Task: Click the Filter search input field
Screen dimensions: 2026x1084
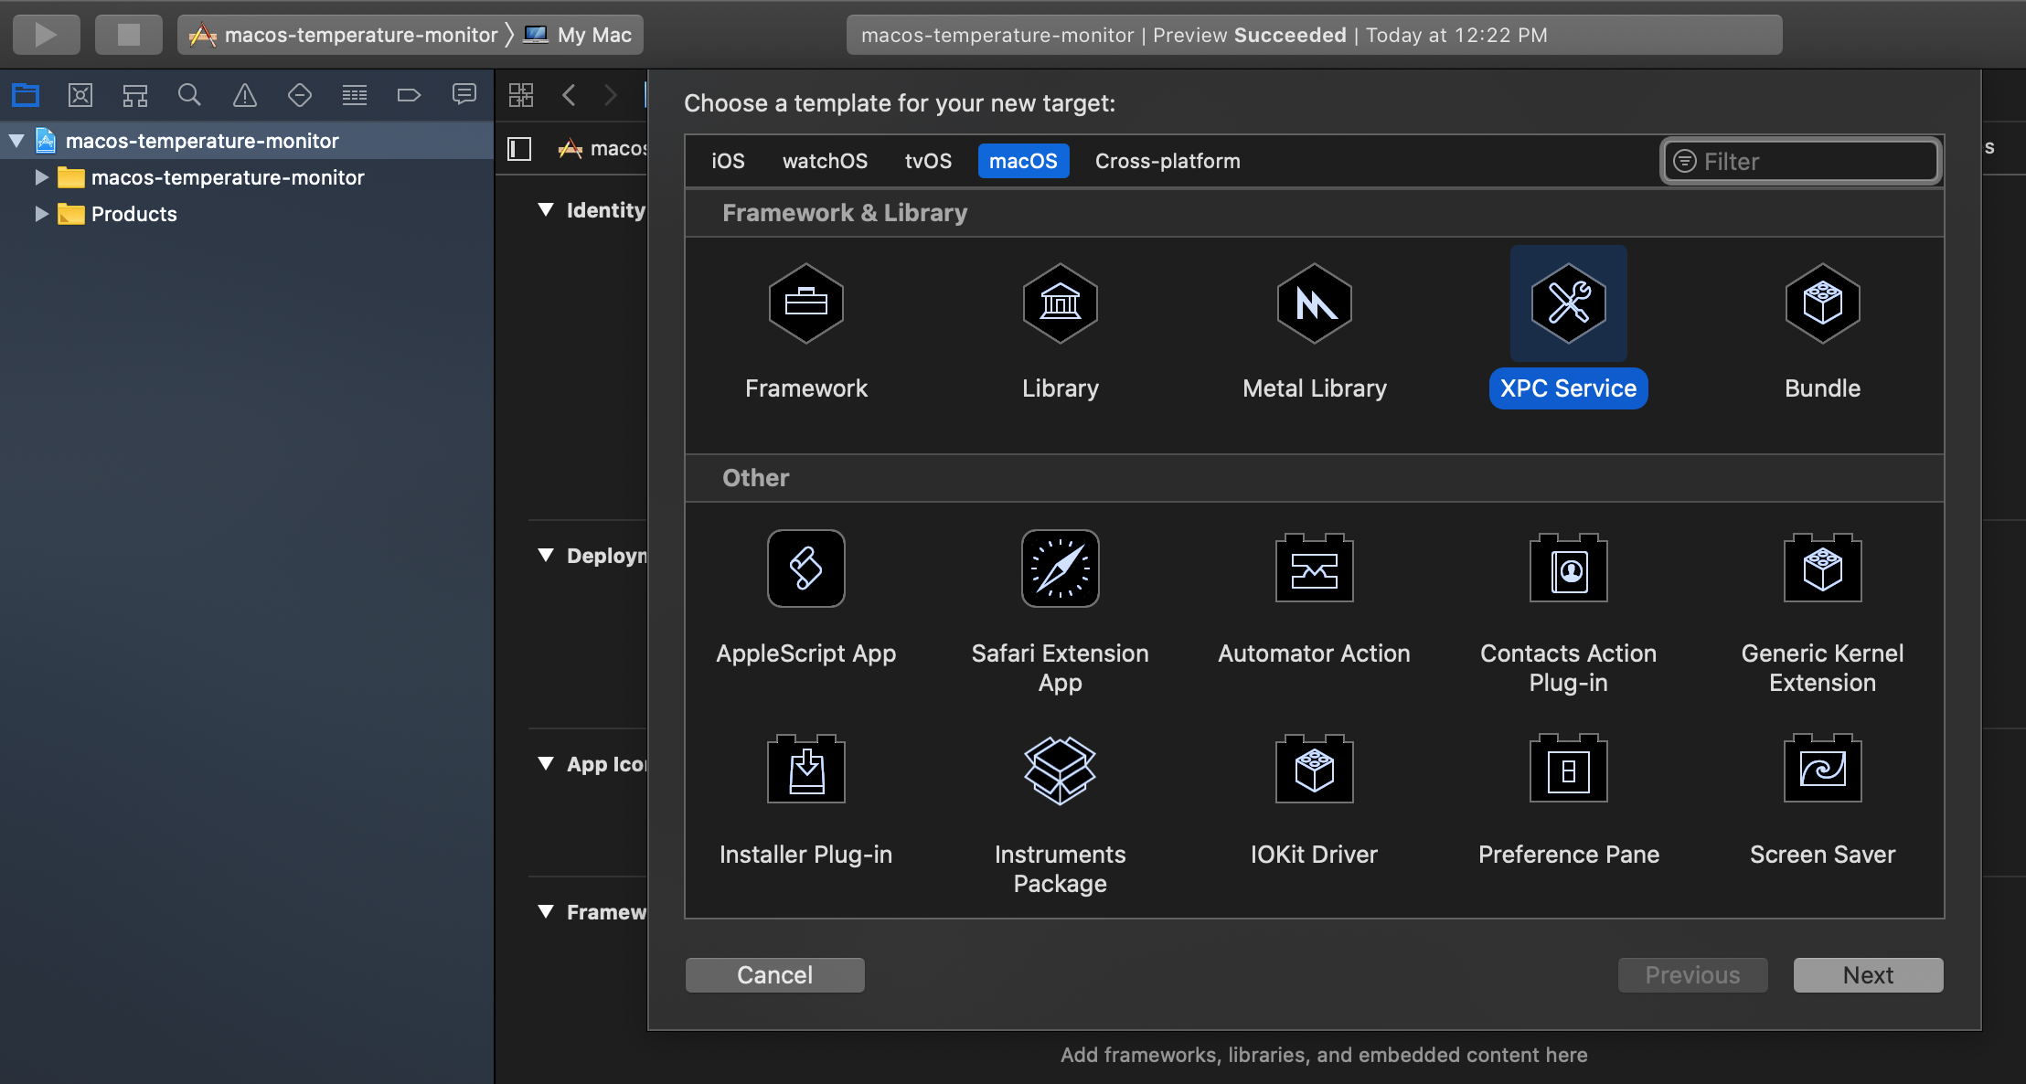Action: pyautogui.click(x=1802, y=161)
